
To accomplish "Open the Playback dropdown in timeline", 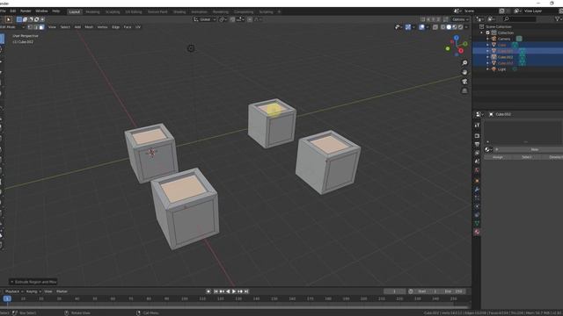I will click(x=14, y=291).
